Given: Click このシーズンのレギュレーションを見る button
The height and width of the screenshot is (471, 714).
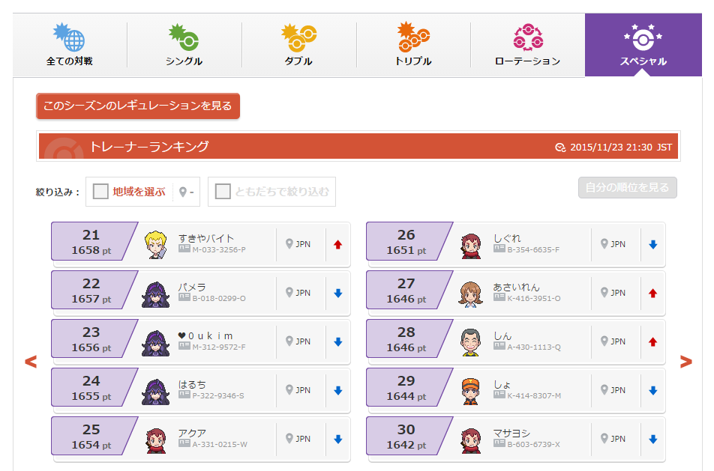Looking at the screenshot, I should [138, 106].
